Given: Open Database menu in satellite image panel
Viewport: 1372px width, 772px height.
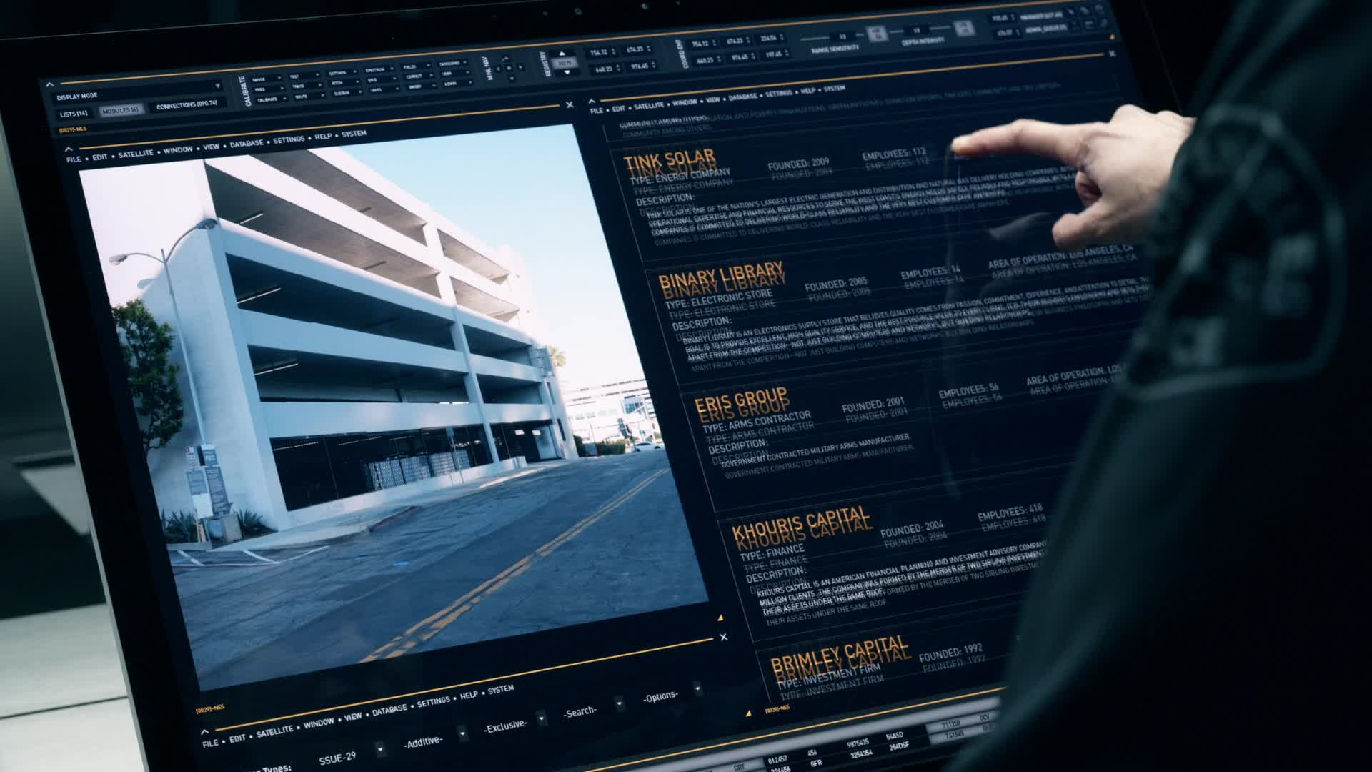Looking at the screenshot, I should pos(246,144).
